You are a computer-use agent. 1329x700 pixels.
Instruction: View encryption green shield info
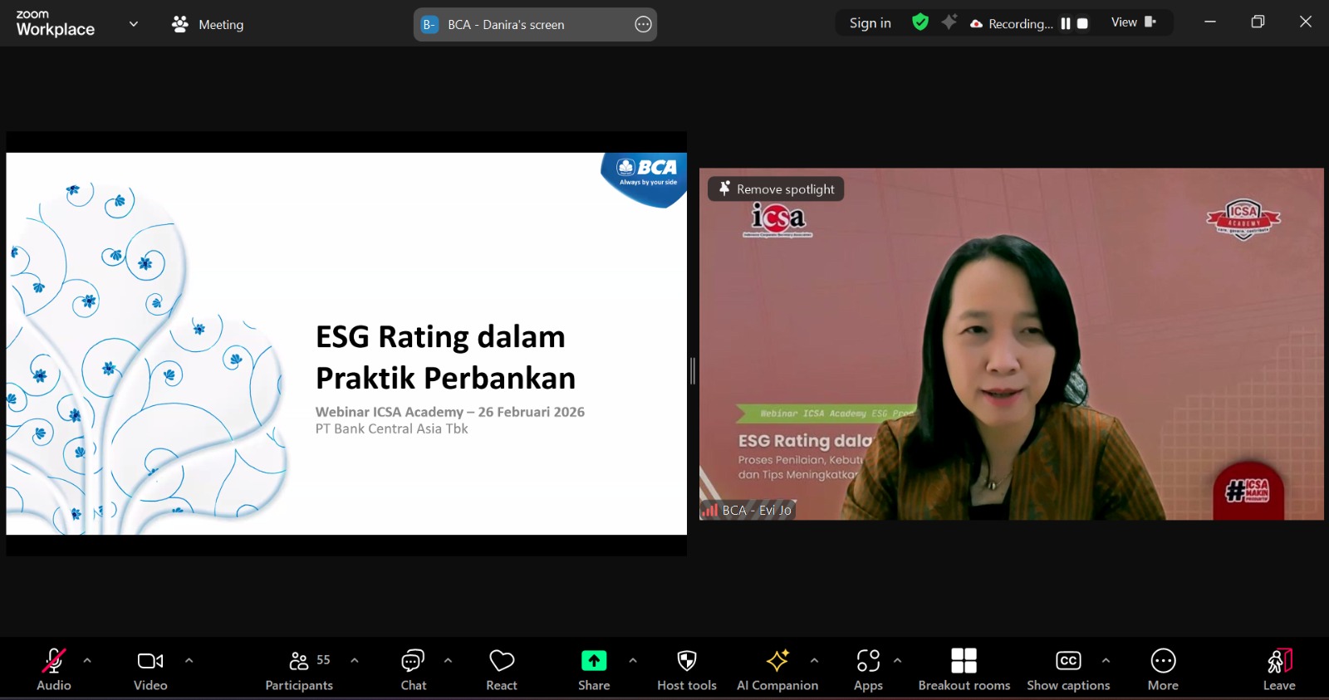tap(920, 22)
